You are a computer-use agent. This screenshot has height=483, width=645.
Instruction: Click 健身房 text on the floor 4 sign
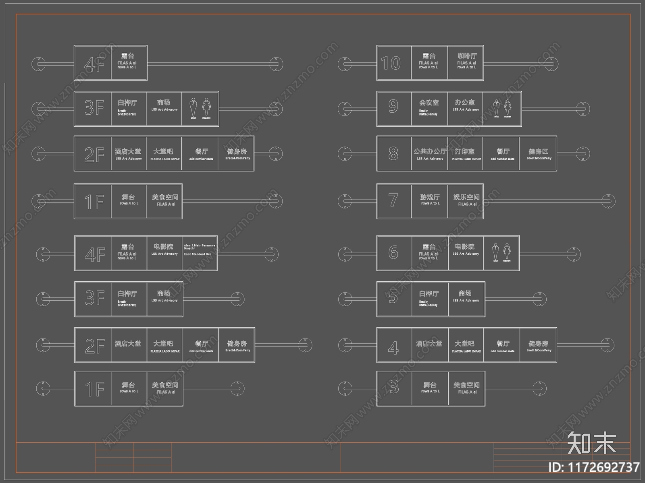[538, 343]
